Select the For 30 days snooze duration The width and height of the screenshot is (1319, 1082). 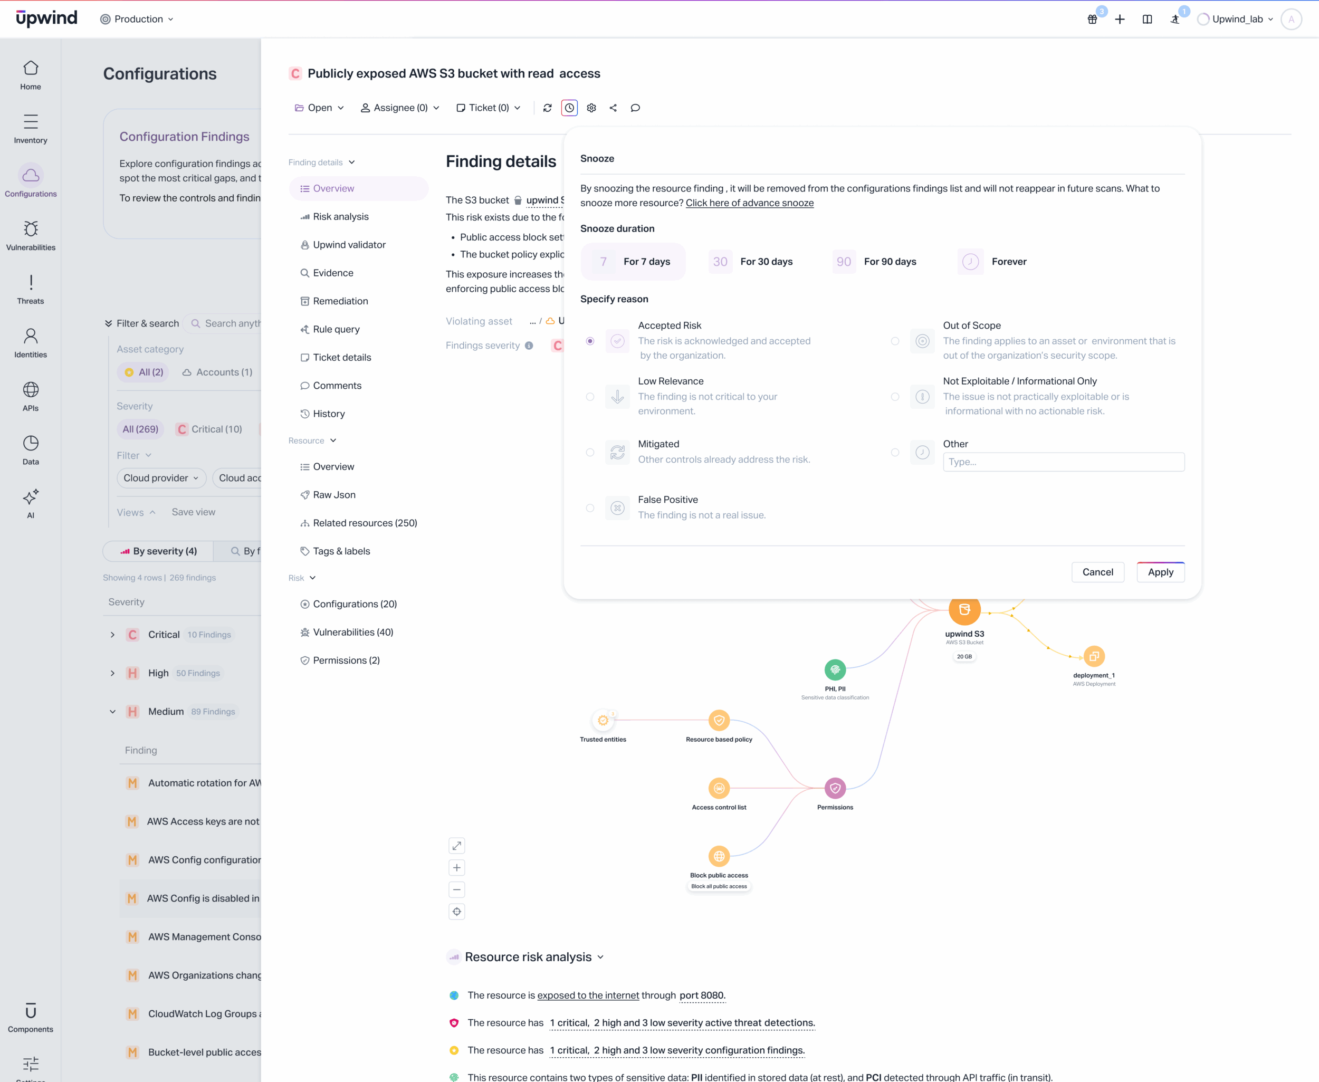click(750, 262)
